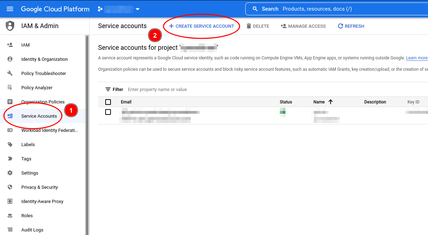This screenshot has width=428, height=235.
Task: Click the Identity-Aware Proxy icon
Action: pyautogui.click(x=10, y=201)
